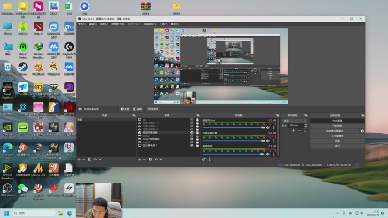Viewport: 388px width, 218px height.
Task: Move the selected source up
Action: point(156,159)
